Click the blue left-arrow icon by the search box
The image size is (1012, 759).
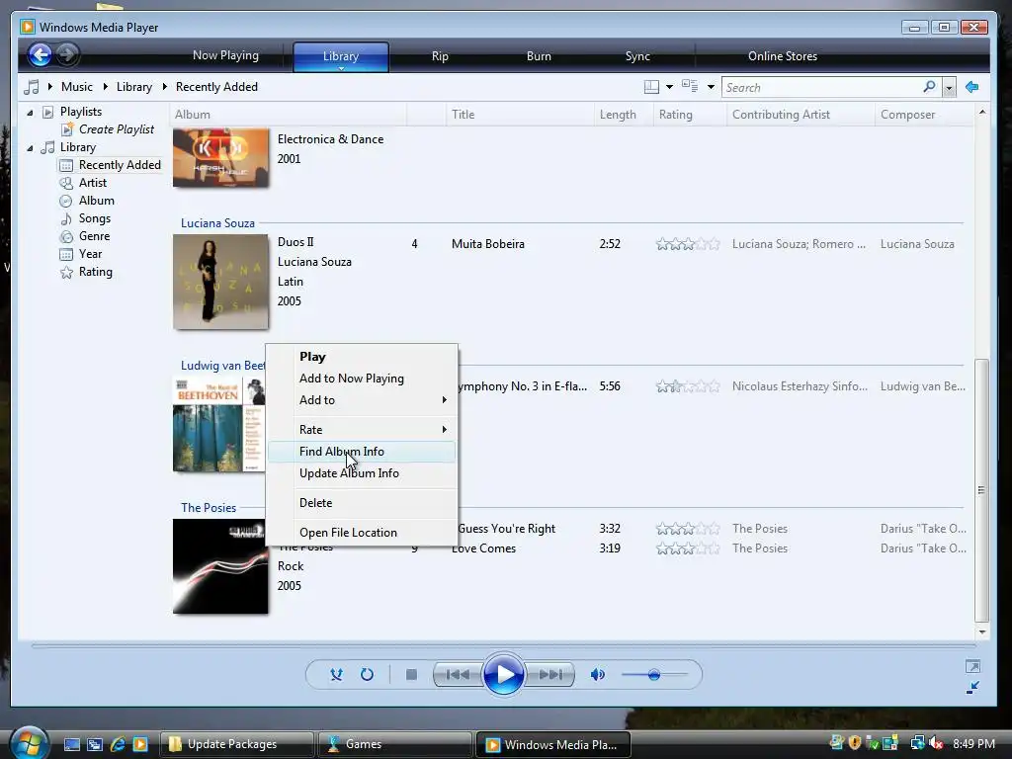click(972, 87)
